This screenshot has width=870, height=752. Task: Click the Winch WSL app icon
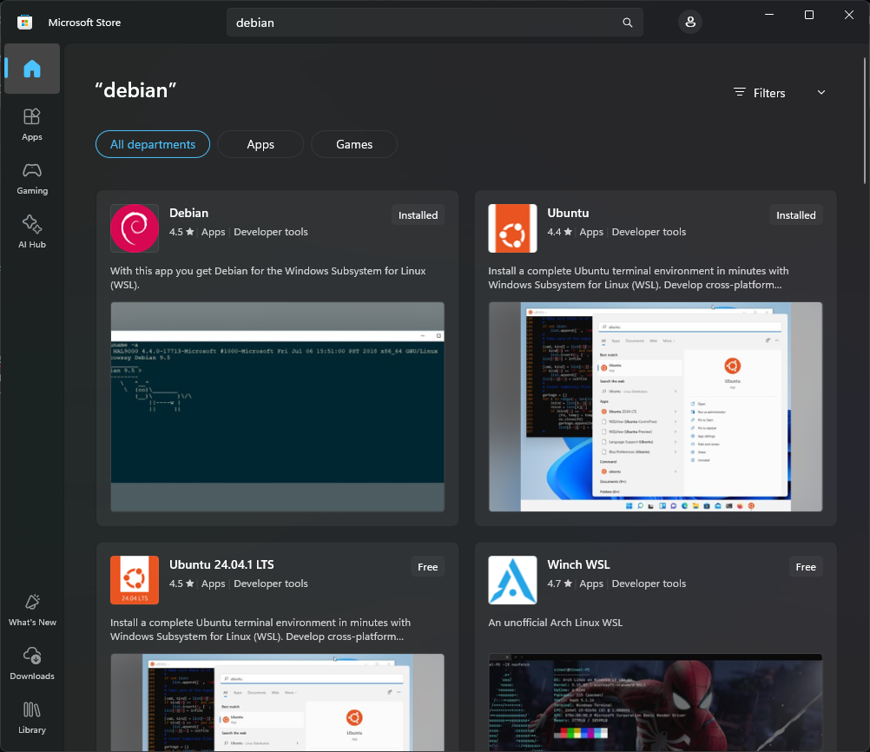pyautogui.click(x=512, y=580)
